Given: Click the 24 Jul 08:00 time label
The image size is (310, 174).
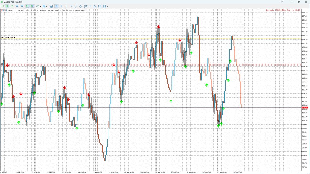Looking at the screenshot, I should [x=51, y=172].
